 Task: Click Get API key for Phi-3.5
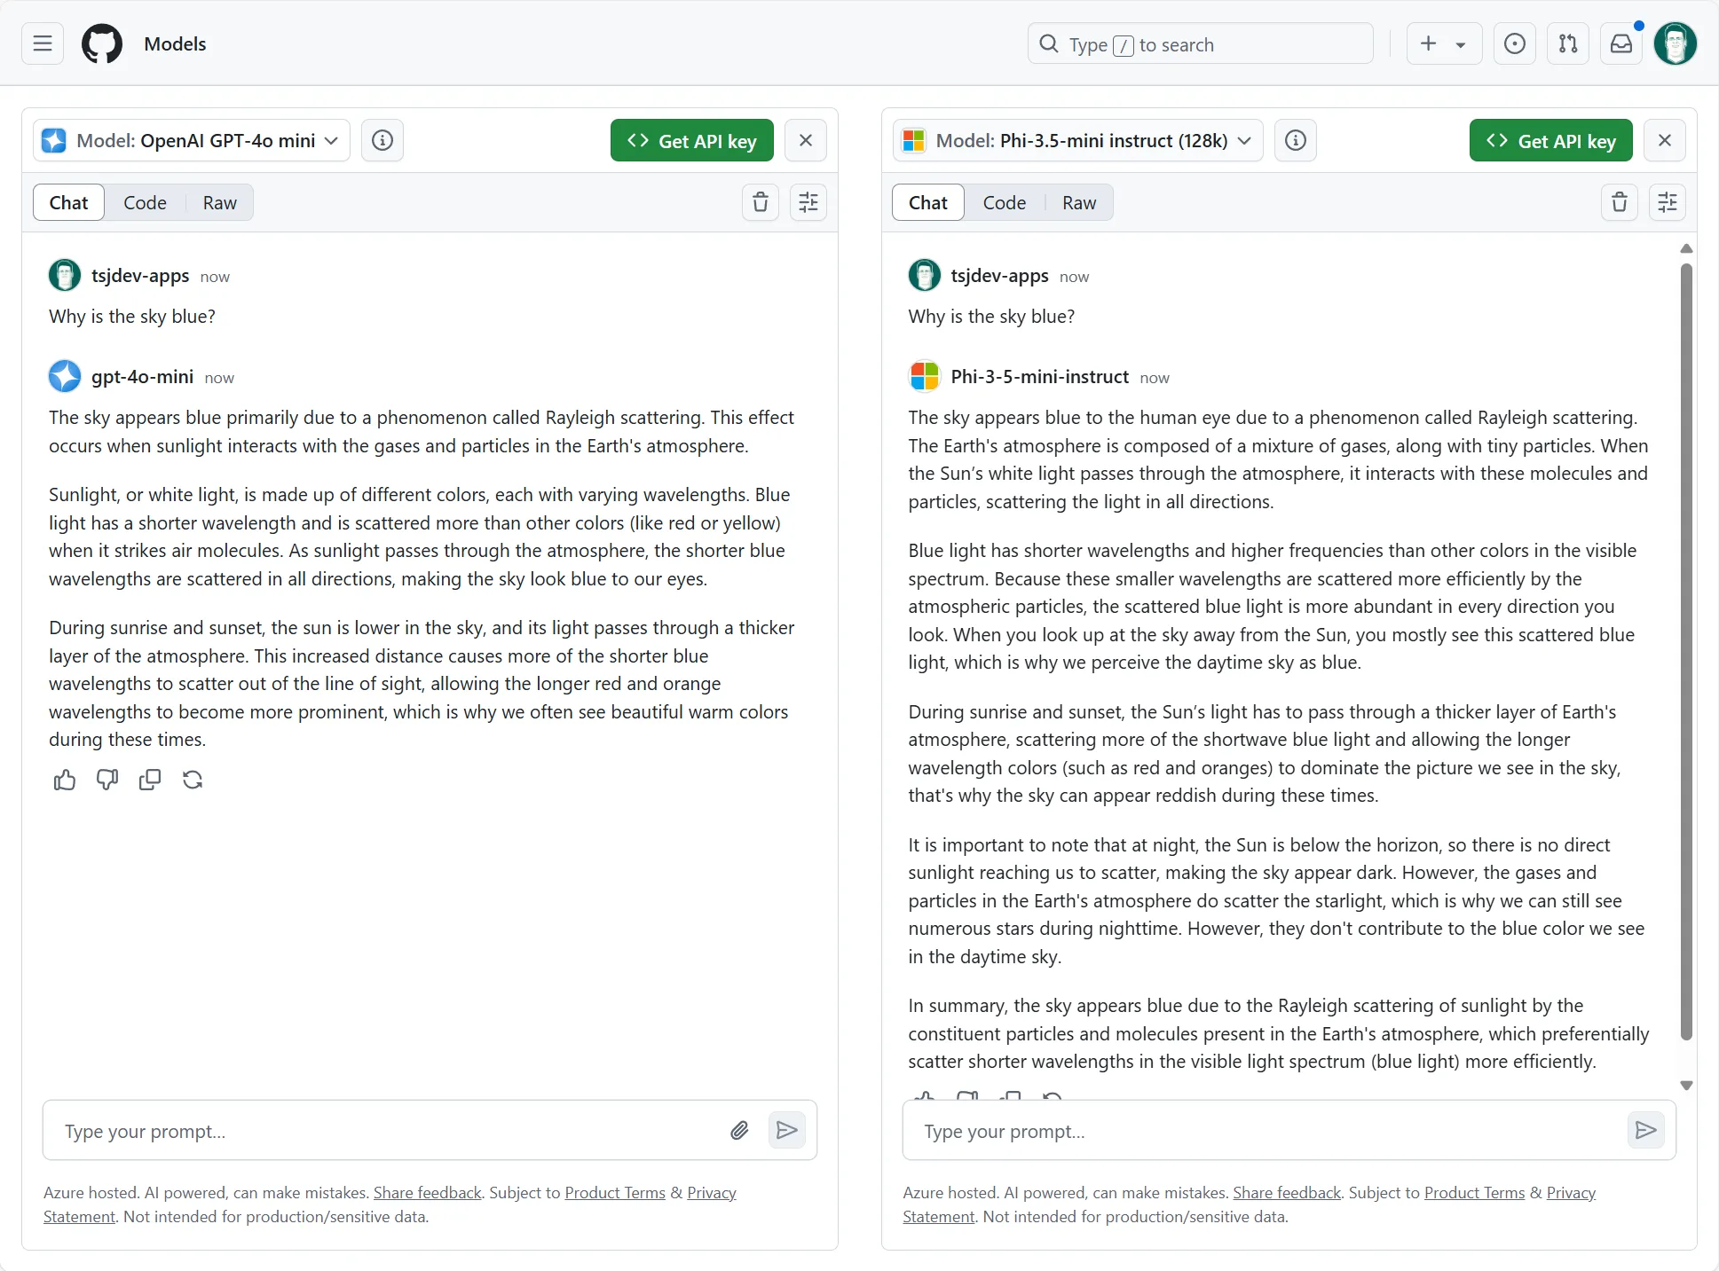pos(1550,140)
